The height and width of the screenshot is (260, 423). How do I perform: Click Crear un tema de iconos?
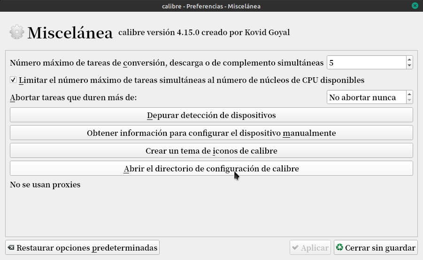(211, 150)
